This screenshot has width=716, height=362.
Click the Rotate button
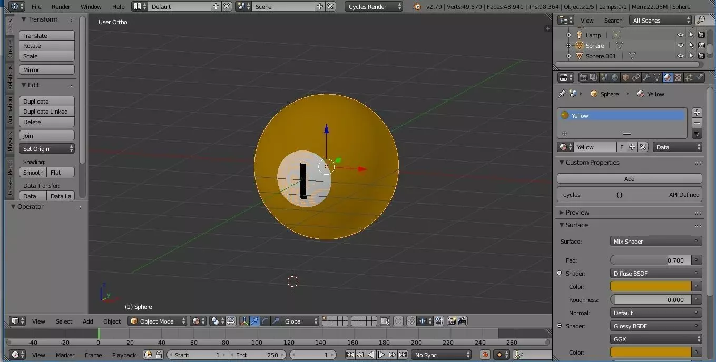point(47,46)
